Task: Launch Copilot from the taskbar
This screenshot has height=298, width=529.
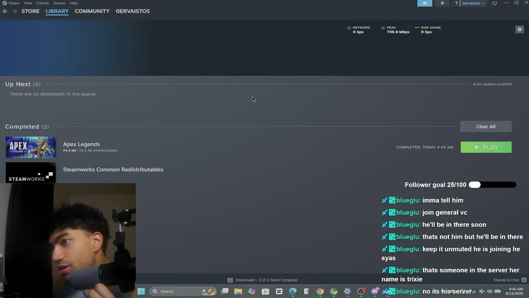Action: [252, 291]
